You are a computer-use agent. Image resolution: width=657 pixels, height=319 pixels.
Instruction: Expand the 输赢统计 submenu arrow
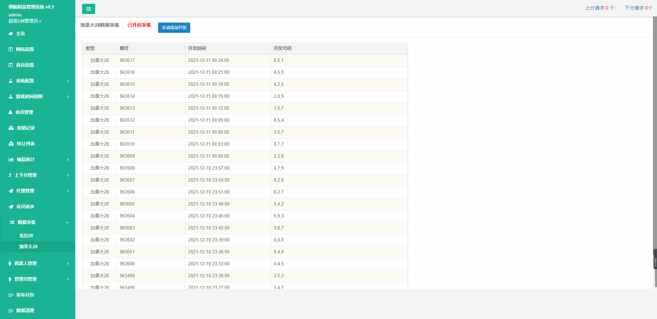[x=68, y=159]
